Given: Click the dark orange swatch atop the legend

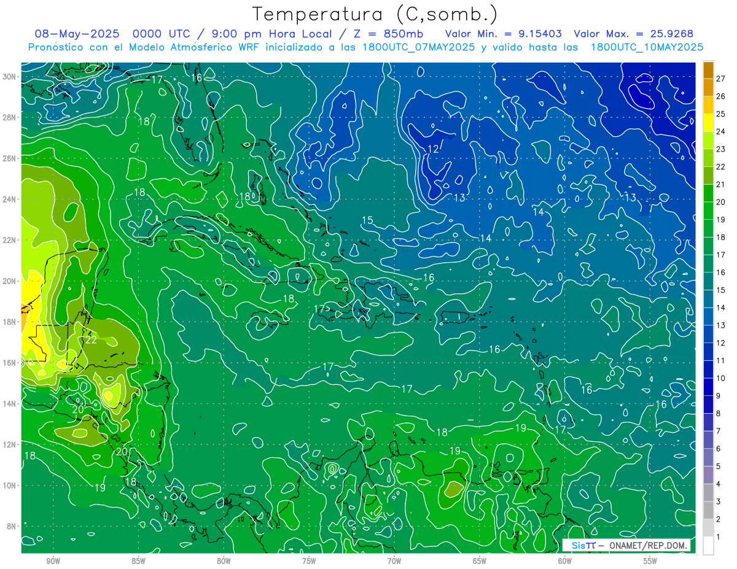Looking at the screenshot, I should pos(708,70).
